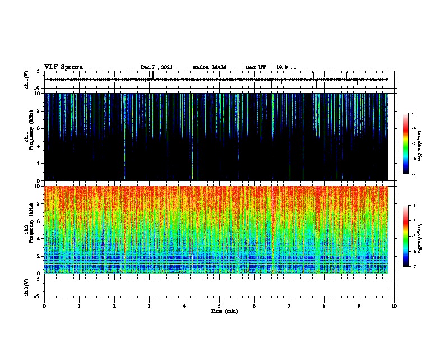Click x-axis tick label "6" on time axis
The width and height of the screenshot is (444, 343).
point(255,305)
